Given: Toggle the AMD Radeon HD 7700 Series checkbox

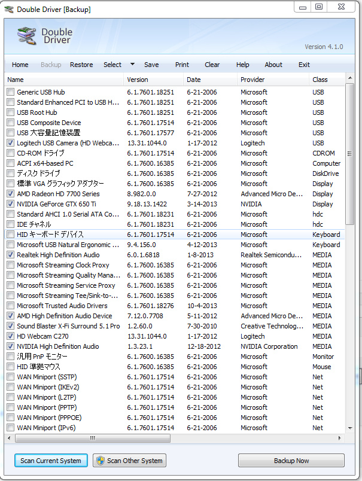Looking at the screenshot, I should 10,194.
